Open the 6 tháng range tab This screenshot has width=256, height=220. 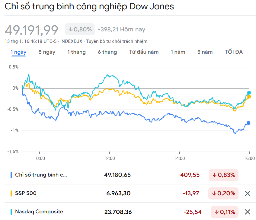pyautogui.click(x=107, y=52)
